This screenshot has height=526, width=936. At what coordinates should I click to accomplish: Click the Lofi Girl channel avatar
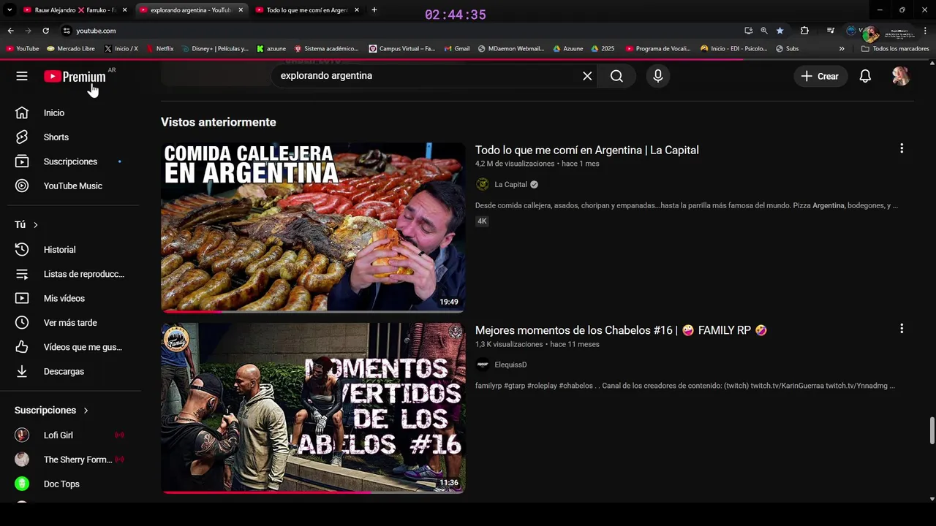pyautogui.click(x=22, y=435)
